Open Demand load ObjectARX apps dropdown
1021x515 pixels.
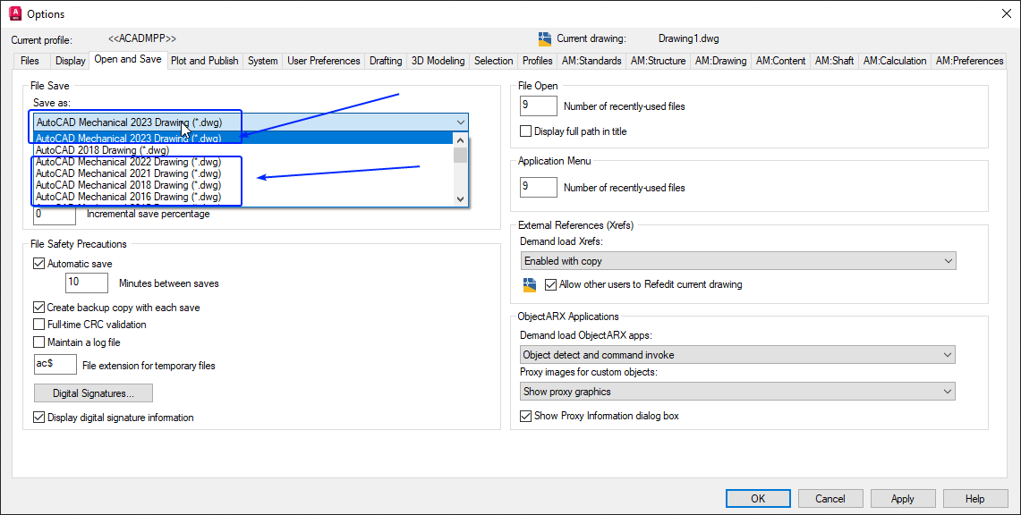[737, 355]
